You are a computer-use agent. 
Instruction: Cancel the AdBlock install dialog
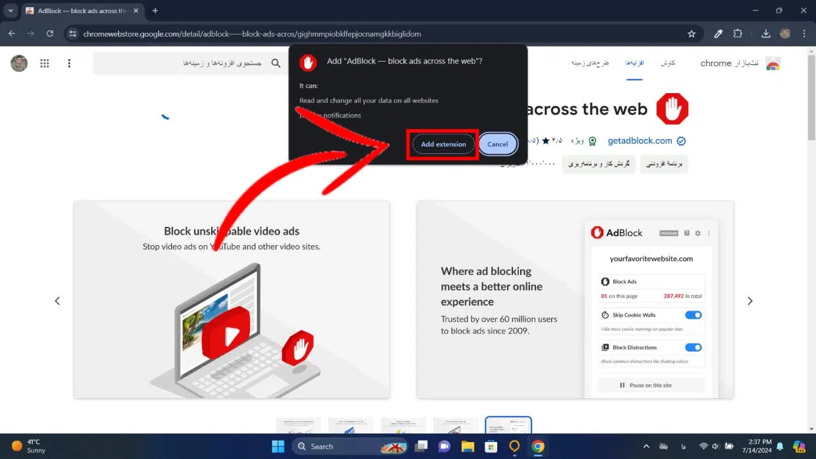click(x=497, y=144)
